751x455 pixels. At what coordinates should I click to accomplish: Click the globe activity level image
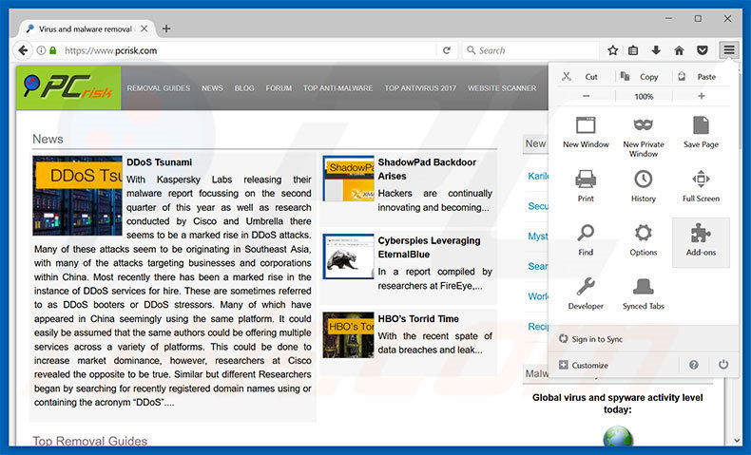tap(618, 435)
